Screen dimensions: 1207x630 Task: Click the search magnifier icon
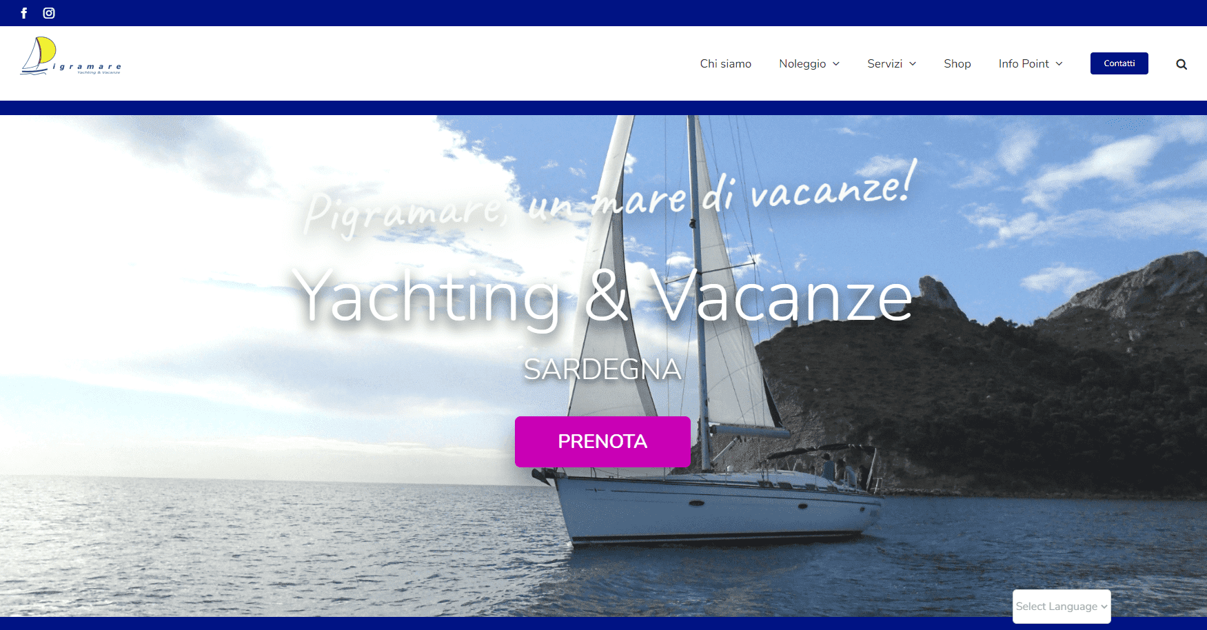(1181, 64)
